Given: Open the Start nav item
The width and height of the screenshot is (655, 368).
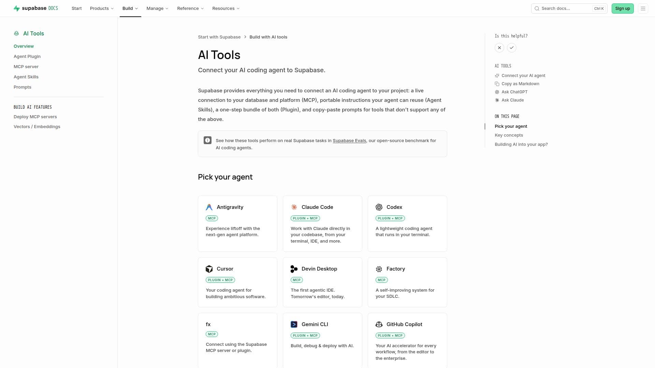Looking at the screenshot, I should [76, 8].
